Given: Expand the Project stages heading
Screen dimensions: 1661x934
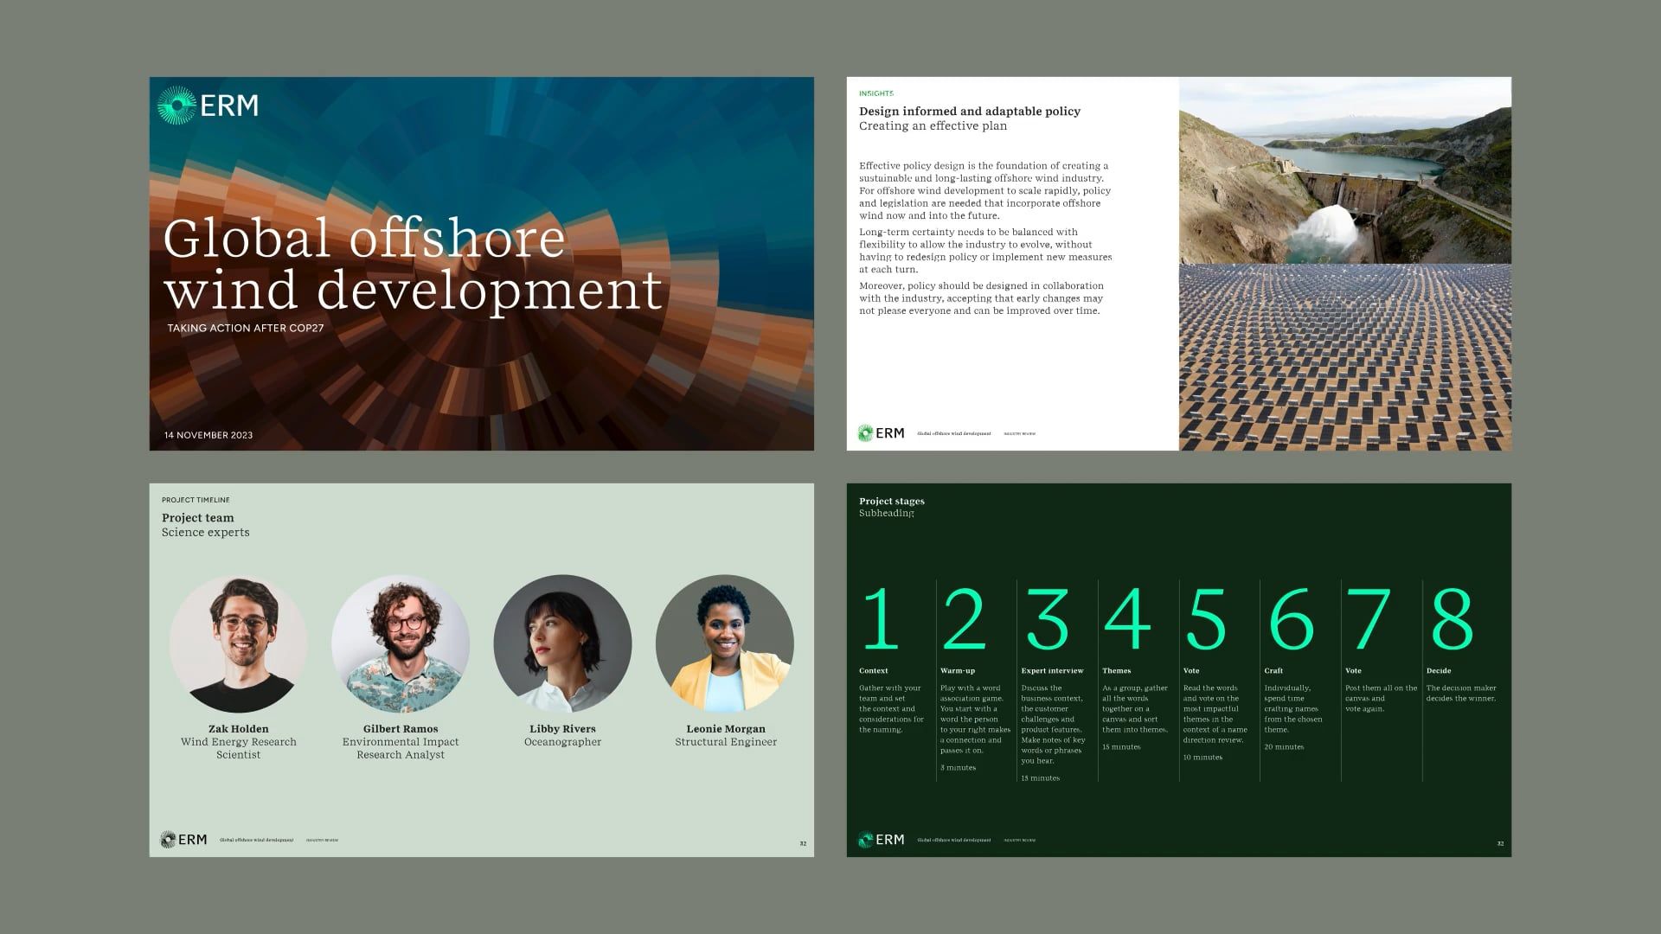Looking at the screenshot, I should [x=891, y=501].
